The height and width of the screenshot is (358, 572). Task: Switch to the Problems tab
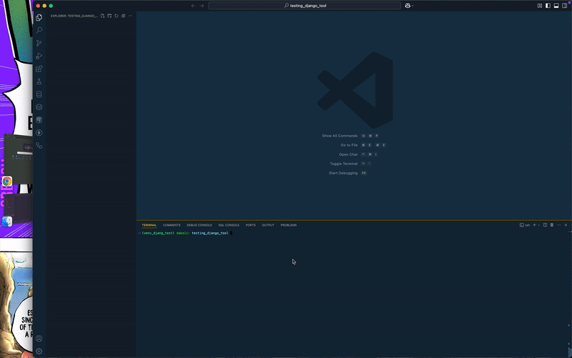tap(289, 225)
